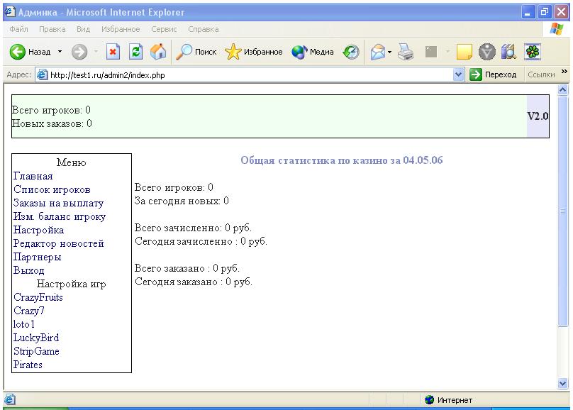Go to the Home page icon
This screenshot has height=410, width=573.
point(158,52)
